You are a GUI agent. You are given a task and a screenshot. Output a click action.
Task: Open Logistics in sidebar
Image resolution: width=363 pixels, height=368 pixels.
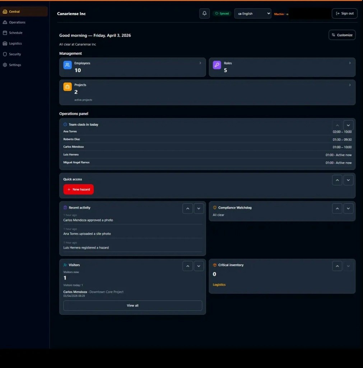pyautogui.click(x=24, y=43)
